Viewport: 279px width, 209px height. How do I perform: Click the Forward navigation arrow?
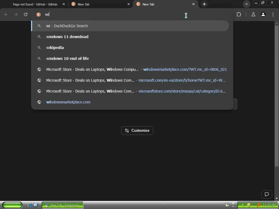click(16, 15)
